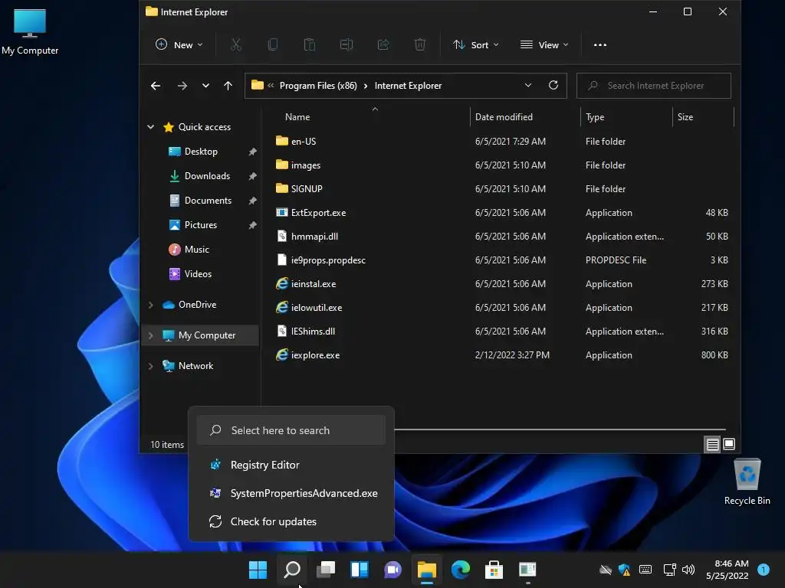Open Widgets from the taskbar

pyautogui.click(x=360, y=570)
